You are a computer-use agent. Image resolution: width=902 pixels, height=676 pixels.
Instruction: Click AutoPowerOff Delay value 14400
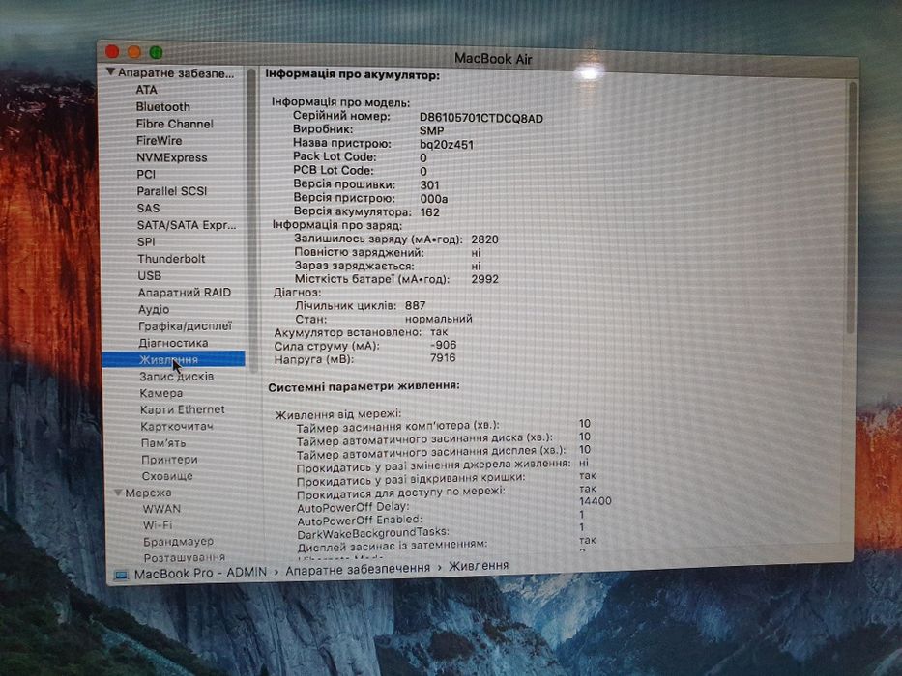[596, 501]
